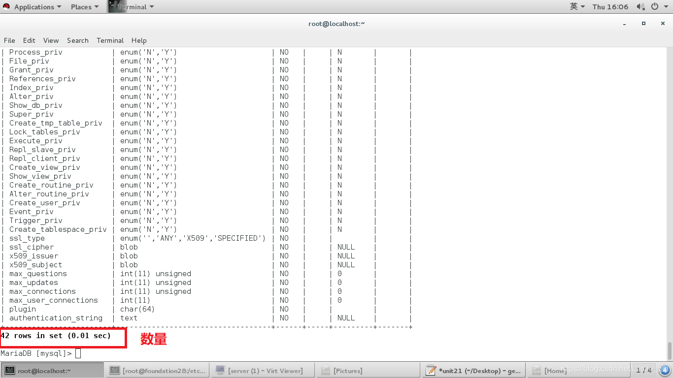Switch to Pictures taskbar window
This screenshot has width=673, height=378.
click(367, 370)
